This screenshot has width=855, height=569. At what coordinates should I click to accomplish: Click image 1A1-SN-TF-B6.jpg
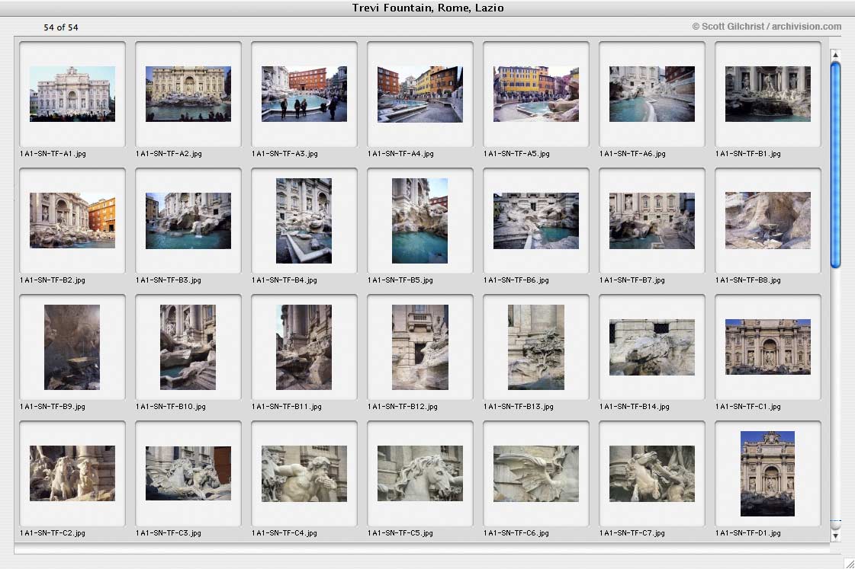click(536, 221)
